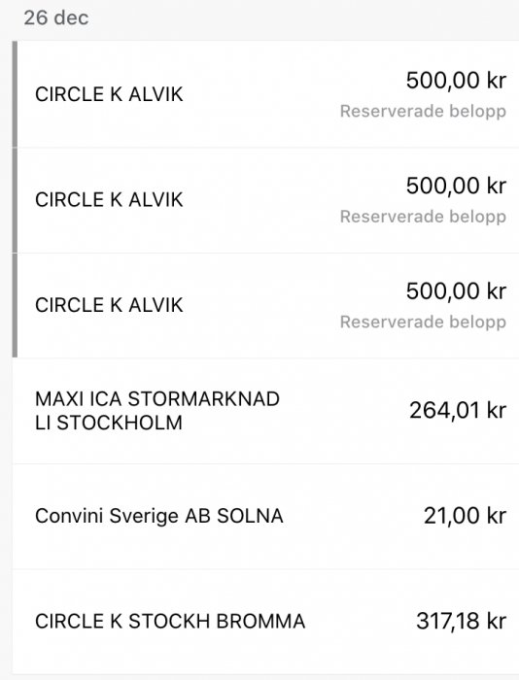Click gray reserved marker on first row

click(x=15, y=94)
